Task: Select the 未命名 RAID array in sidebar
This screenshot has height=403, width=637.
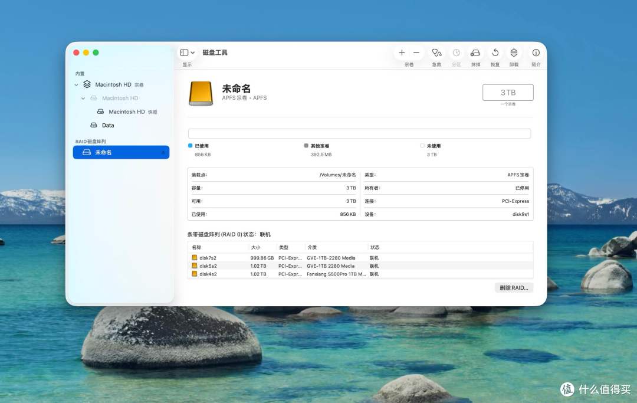Action: (121, 152)
